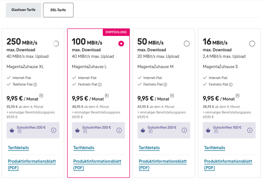
Task: View Gutschriften 100 € info icon
Action: [x=250, y=130]
